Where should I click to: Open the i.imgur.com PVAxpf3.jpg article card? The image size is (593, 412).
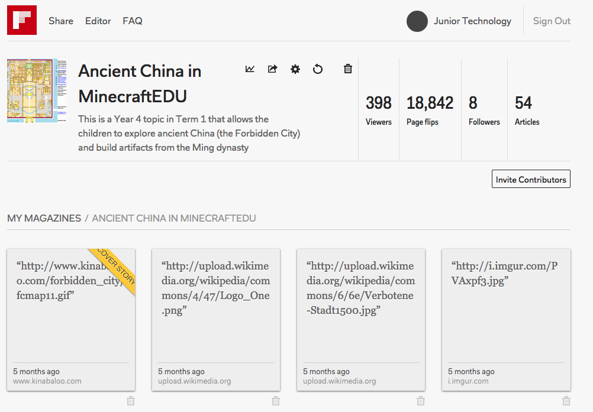[x=506, y=319]
